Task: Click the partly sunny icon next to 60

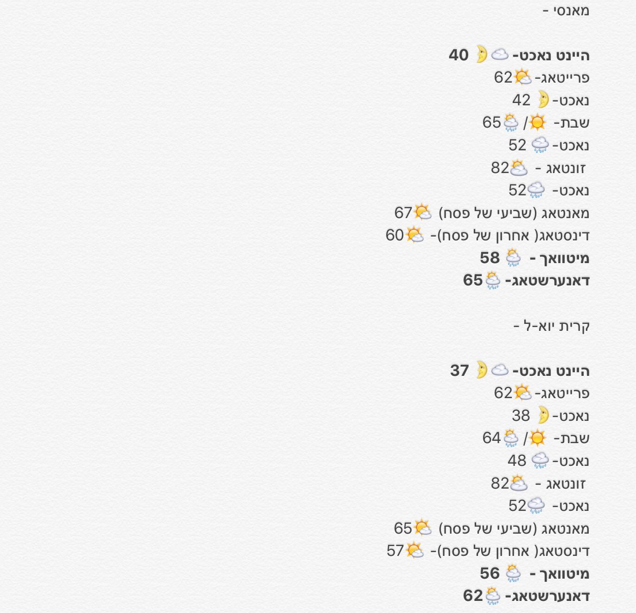Action: coord(414,235)
